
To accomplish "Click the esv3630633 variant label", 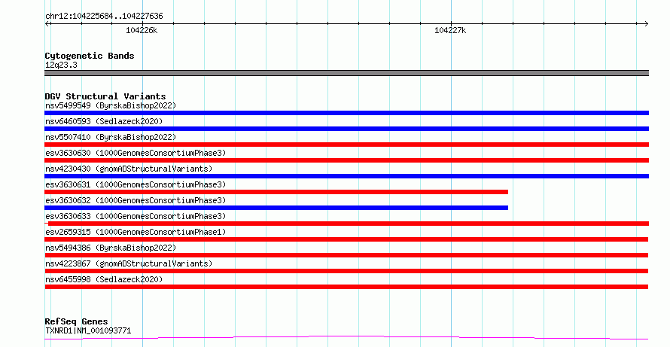I will tap(136, 216).
